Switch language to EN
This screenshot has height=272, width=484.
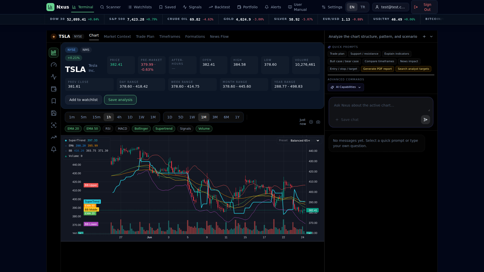pyautogui.click(x=352, y=7)
